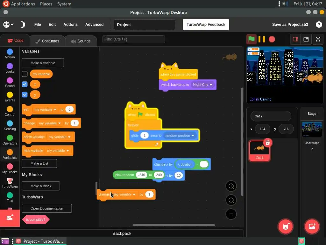Select the Variables block category
Image resolution: width=326 pixels, height=245 pixels.
pos(10,154)
